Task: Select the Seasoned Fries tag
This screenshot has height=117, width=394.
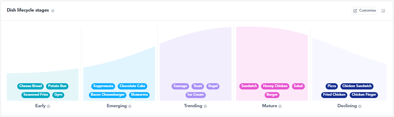Action: click(x=36, y=95)
